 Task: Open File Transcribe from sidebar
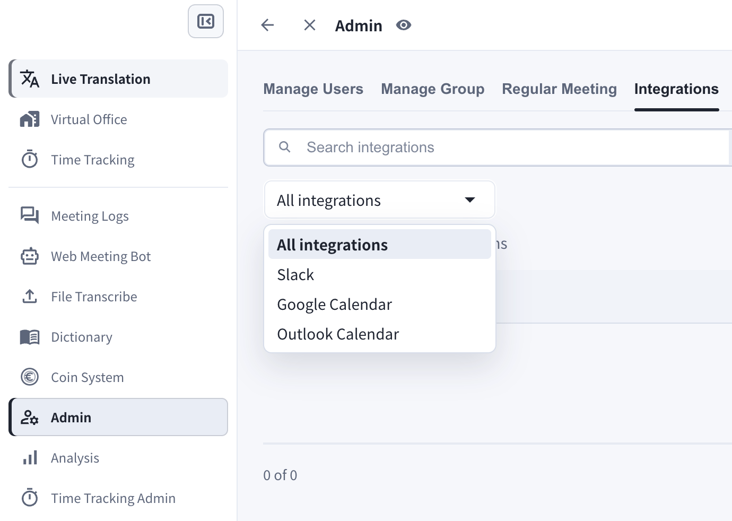[118, 297]
